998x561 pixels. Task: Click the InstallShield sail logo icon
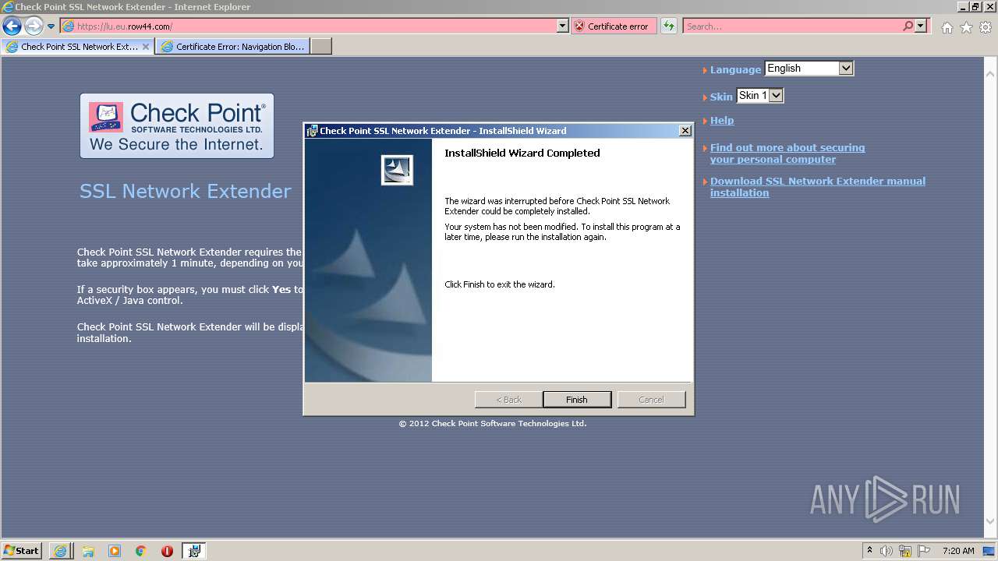pos(397,170)
